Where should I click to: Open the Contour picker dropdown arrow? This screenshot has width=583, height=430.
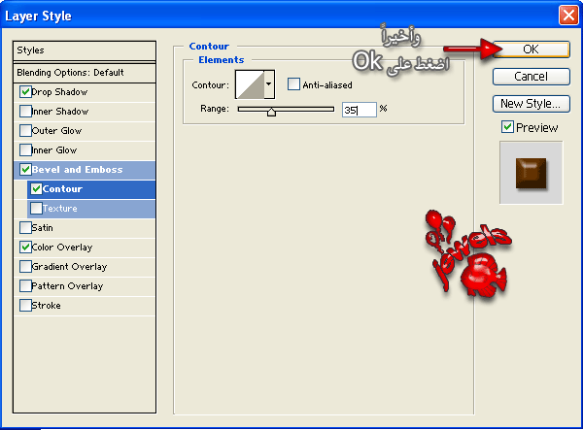coord(268,84)
